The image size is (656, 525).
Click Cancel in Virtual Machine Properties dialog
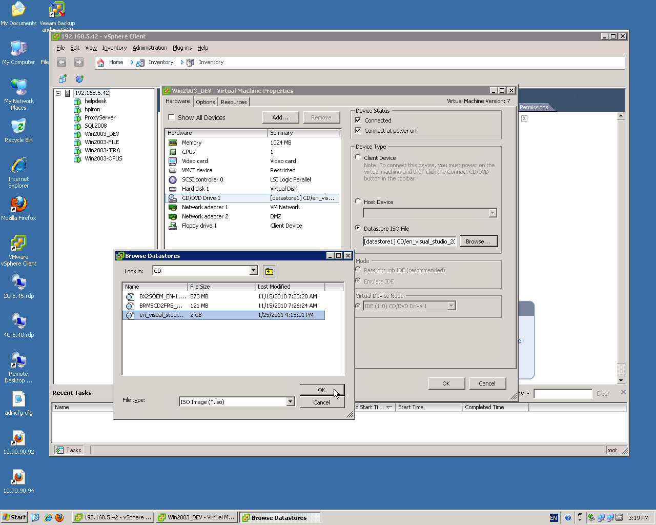487,383
